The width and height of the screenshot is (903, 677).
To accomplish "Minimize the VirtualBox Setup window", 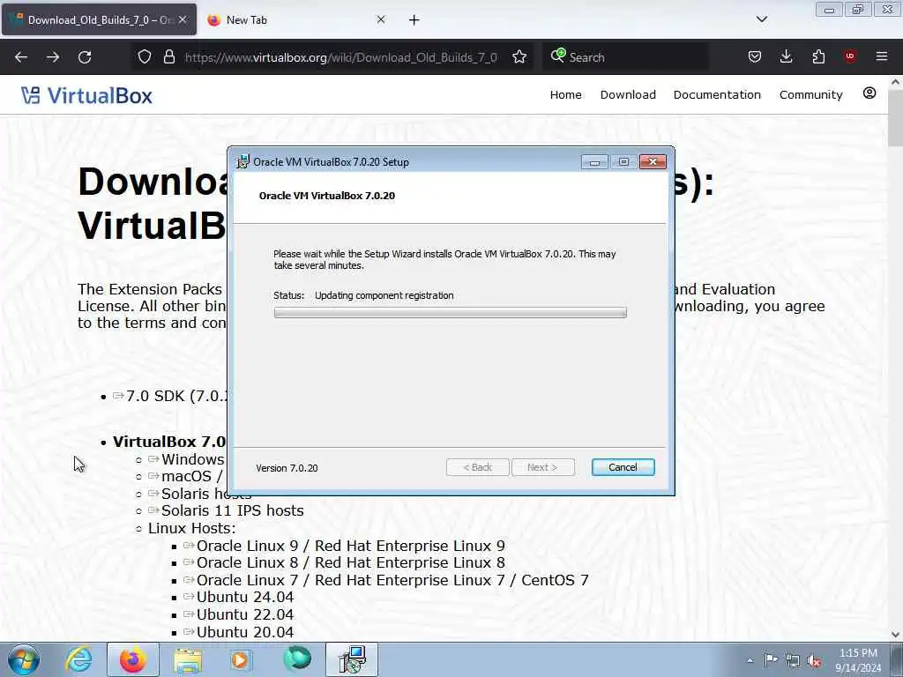I will (x=594, y=162).
